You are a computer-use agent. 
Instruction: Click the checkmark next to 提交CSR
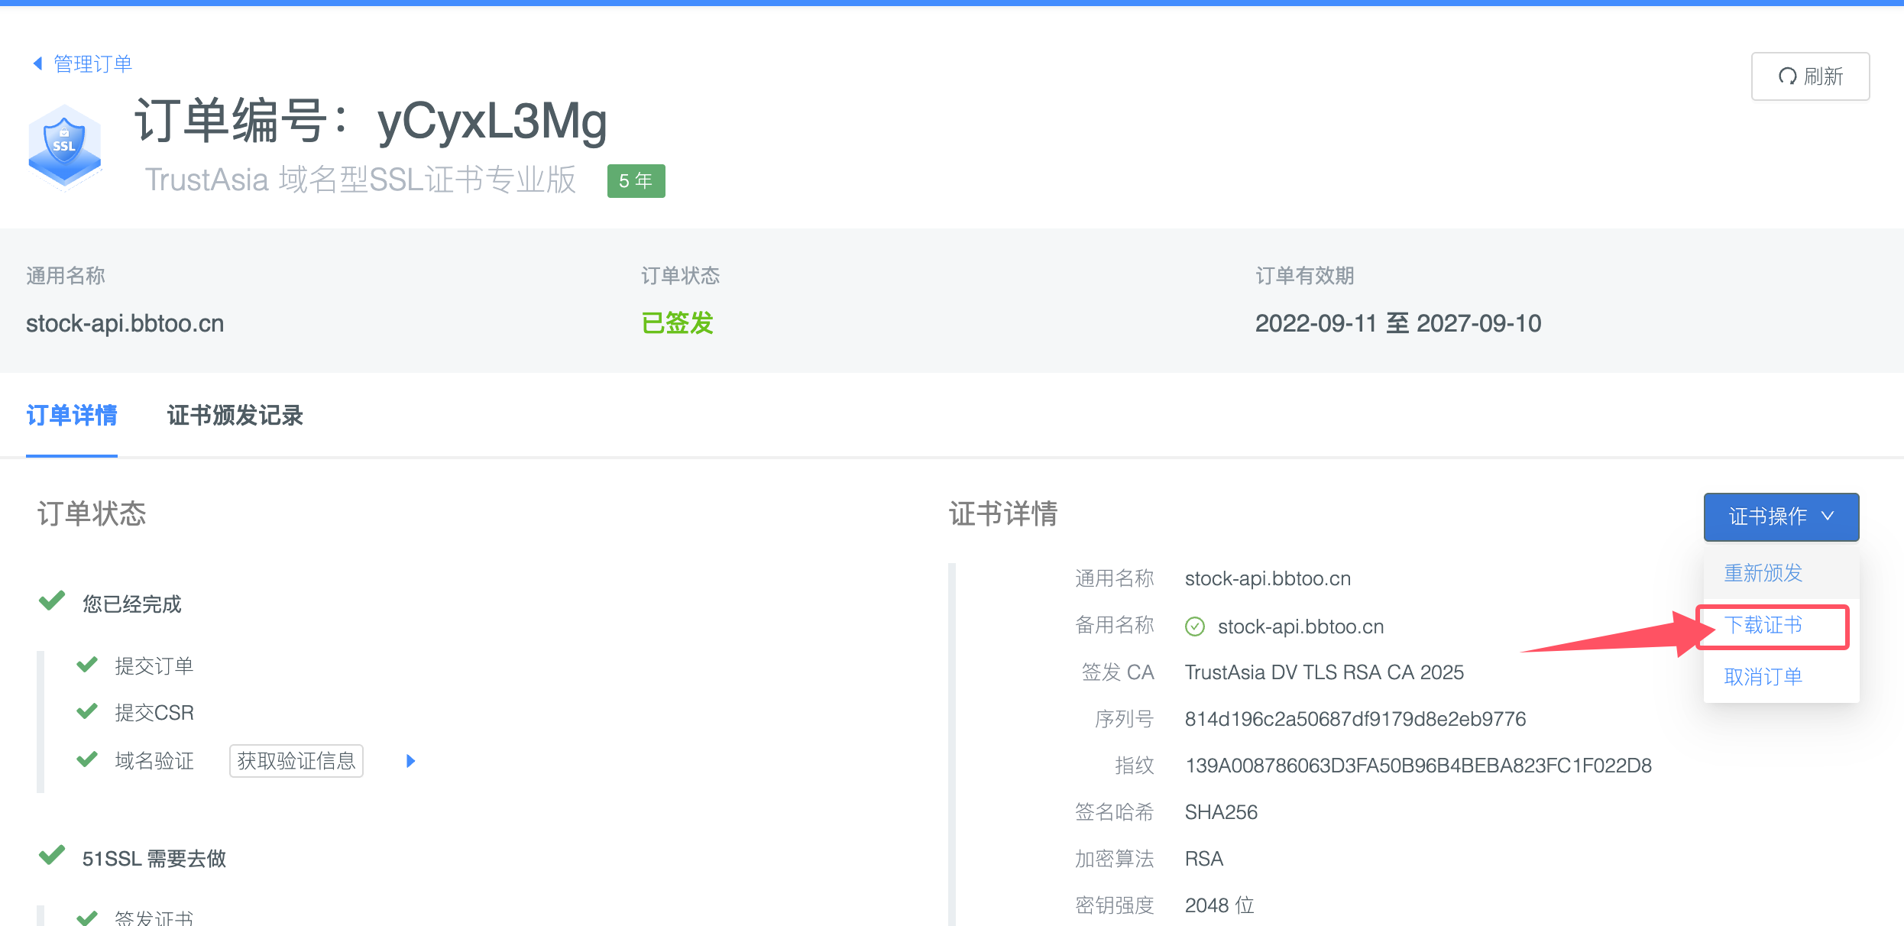click(x=87, y=711)
